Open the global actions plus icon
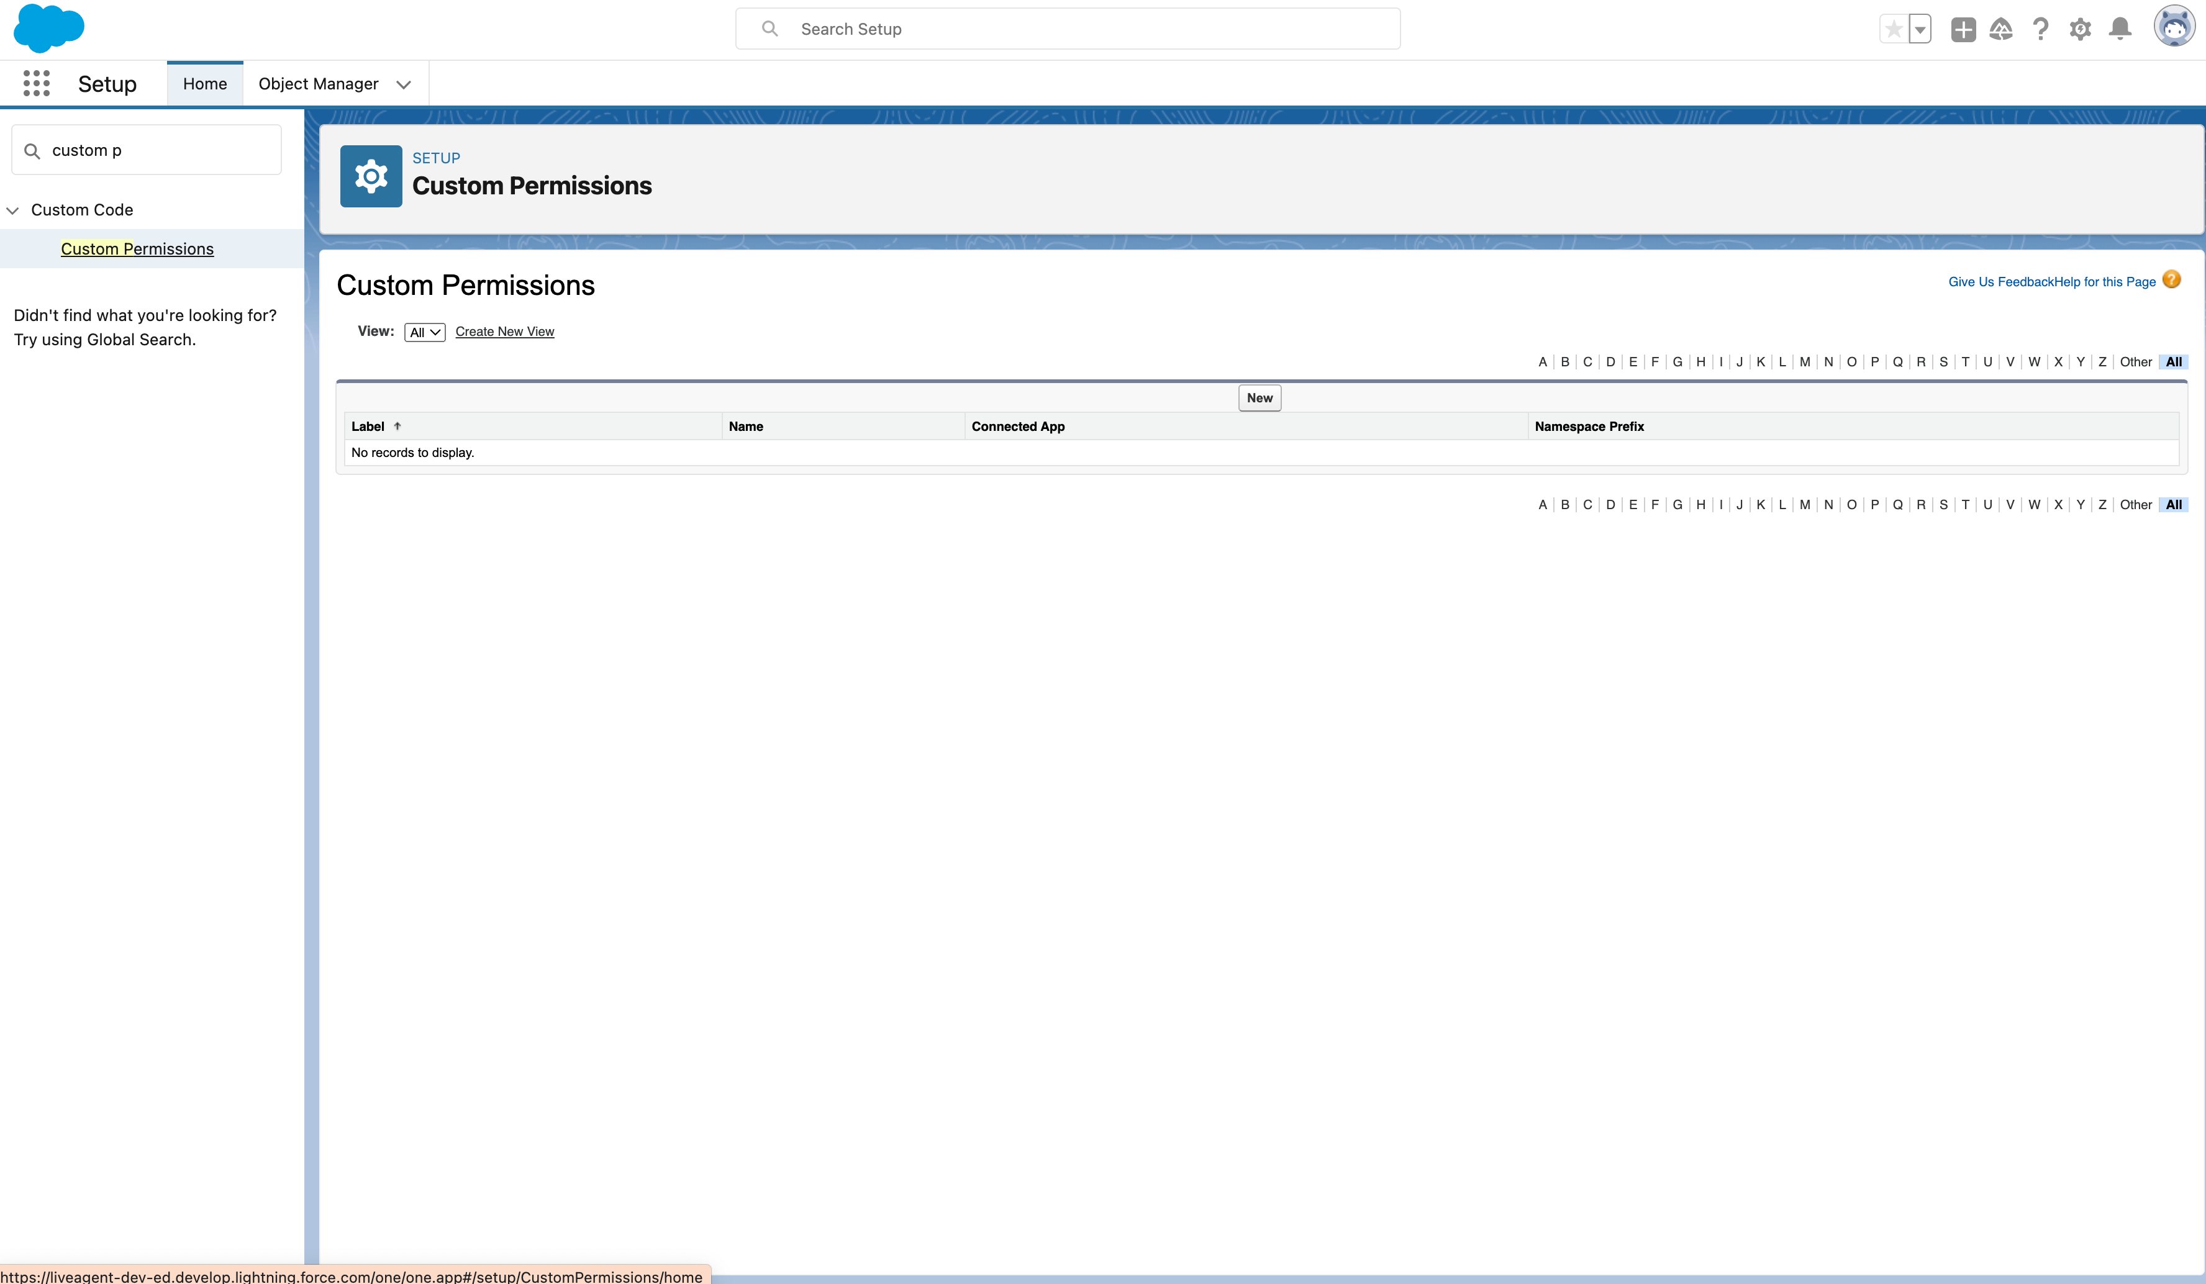The image size is (2206, 1284). click(x=1963, y=29)
